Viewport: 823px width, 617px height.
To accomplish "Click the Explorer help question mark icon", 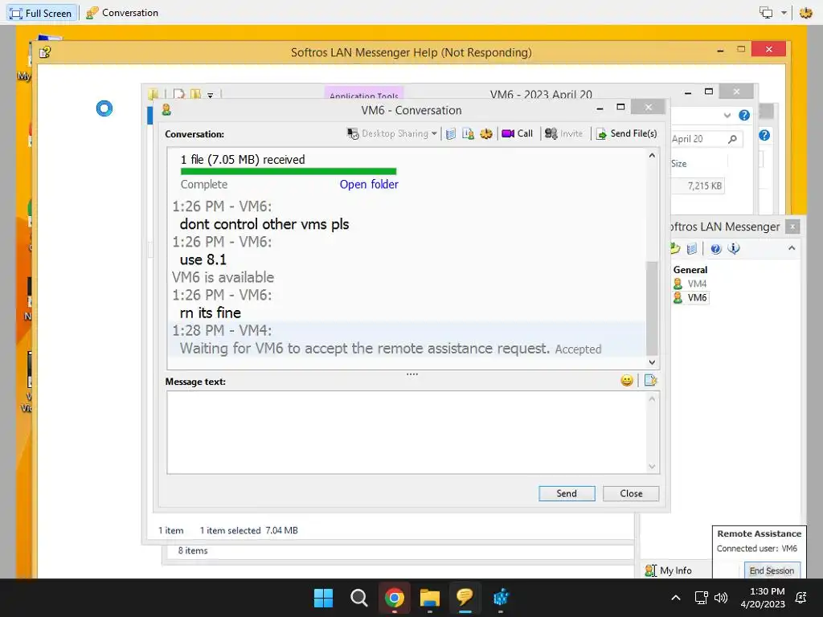I will 743,116.
